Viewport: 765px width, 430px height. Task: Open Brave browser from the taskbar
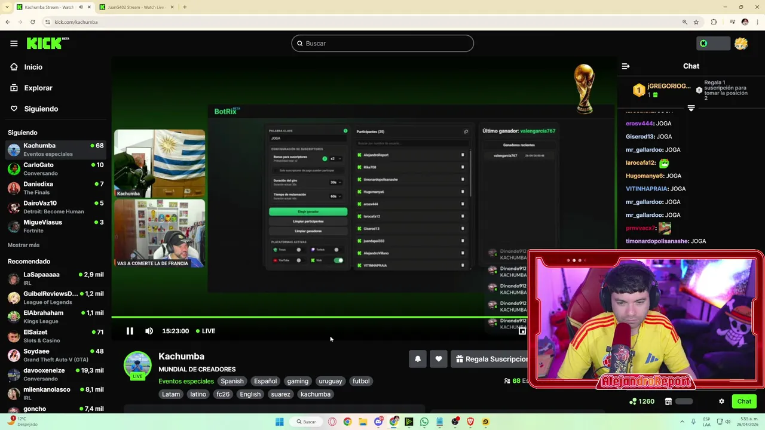point(470,422)
